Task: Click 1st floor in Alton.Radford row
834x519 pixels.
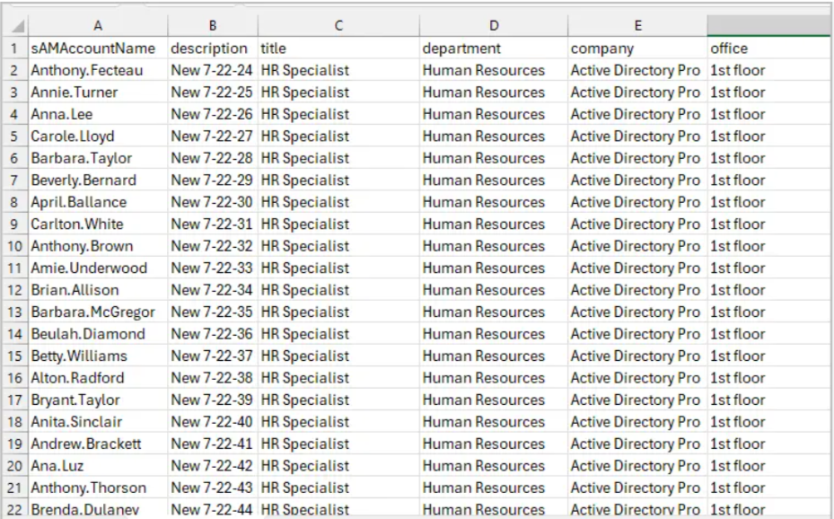Action: point(769,378)
